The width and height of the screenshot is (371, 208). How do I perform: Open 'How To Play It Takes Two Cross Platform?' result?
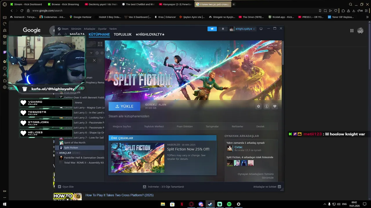pyautogui.click(x=119, y=195)
